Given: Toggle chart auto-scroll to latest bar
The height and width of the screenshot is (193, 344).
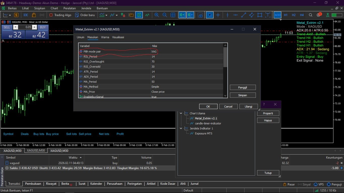Looking at the screenshot, I should point(182,15).
